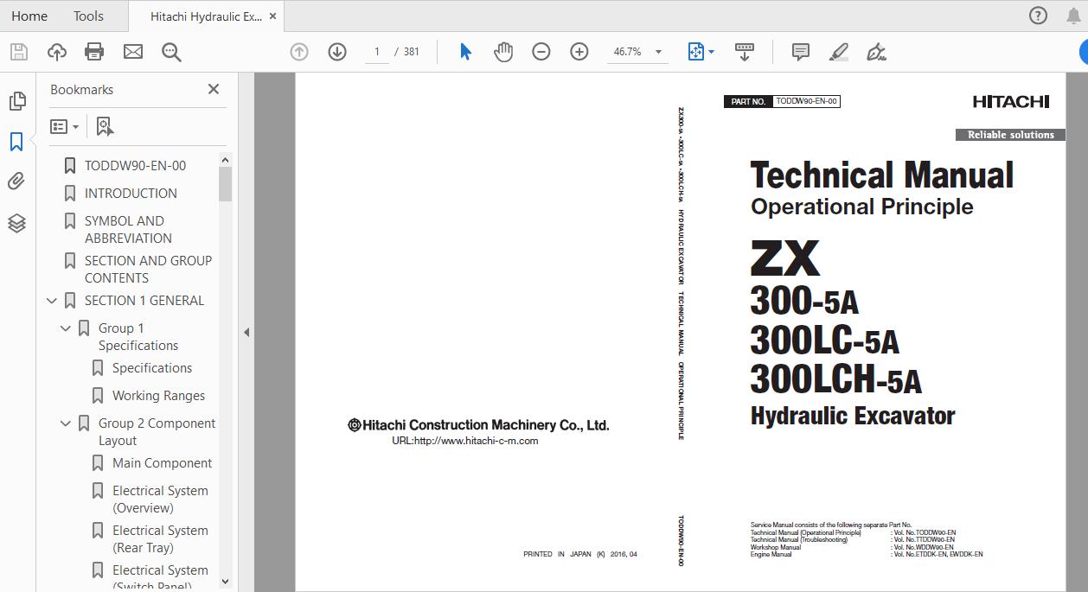Screen dimensions: 1088x592
Task: Send file by email envelope icon
Action: pos(133,52)
